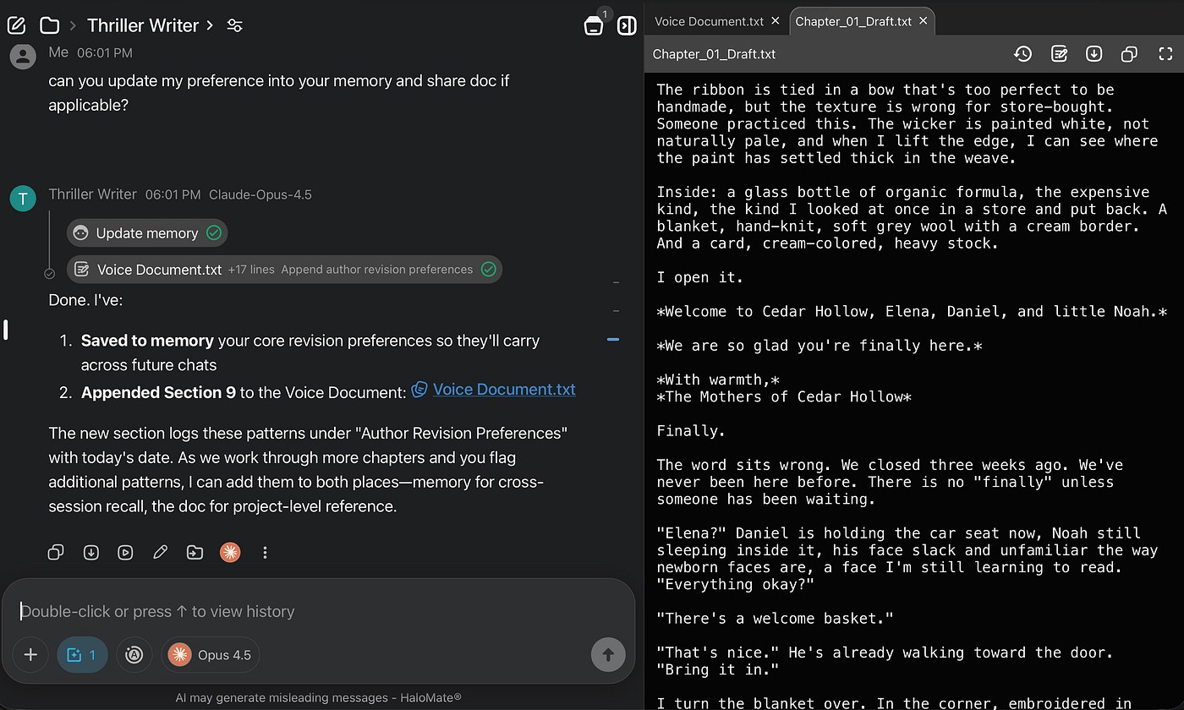Close the Voice Document.txt tab
Screen dimensions: 1184x710
[776, 21]
